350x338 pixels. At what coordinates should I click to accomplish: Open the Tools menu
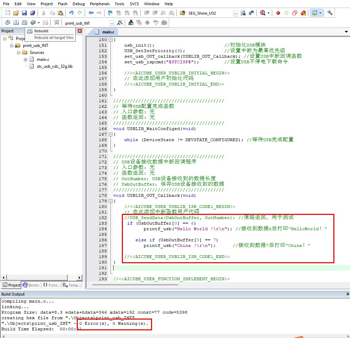tap(119, 4)
